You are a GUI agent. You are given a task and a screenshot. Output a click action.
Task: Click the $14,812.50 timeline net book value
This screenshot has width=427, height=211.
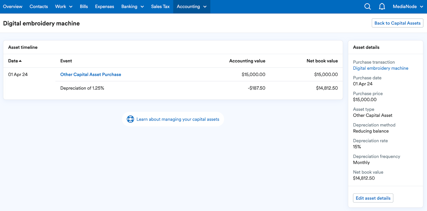tap(327, 88)
